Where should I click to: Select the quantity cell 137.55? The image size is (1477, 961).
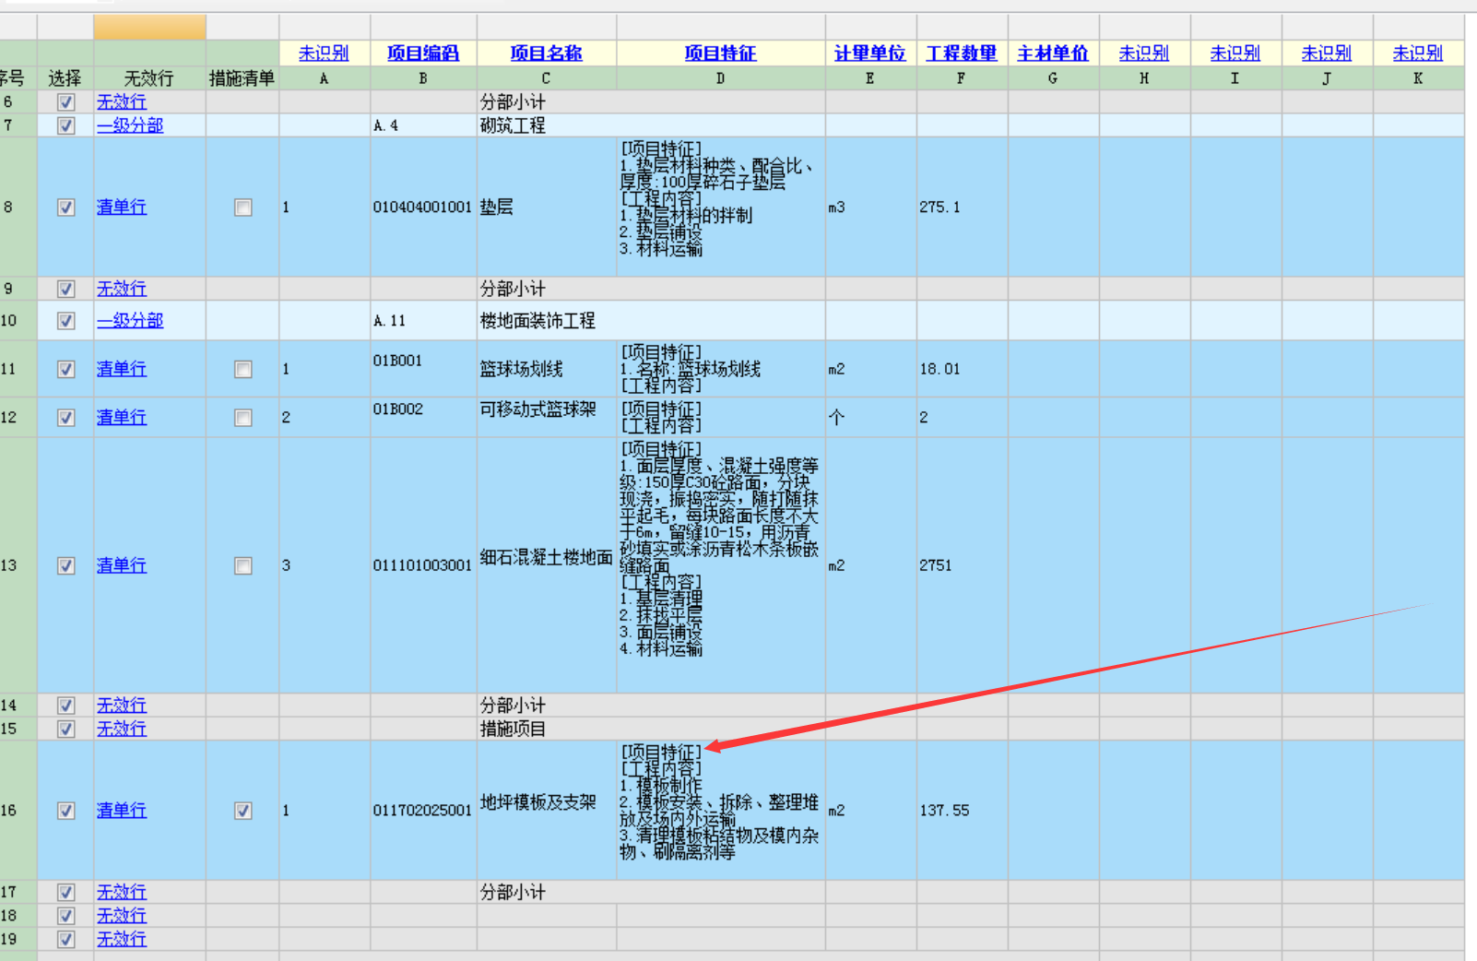(962, 811)
